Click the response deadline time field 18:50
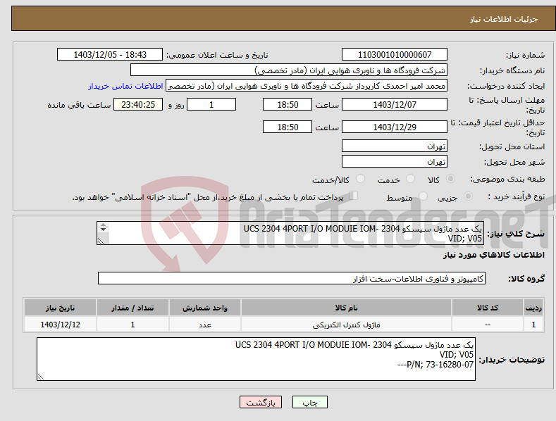Viewport: 556px width, 421px height. pyautogui.click(x=288, y=104)
